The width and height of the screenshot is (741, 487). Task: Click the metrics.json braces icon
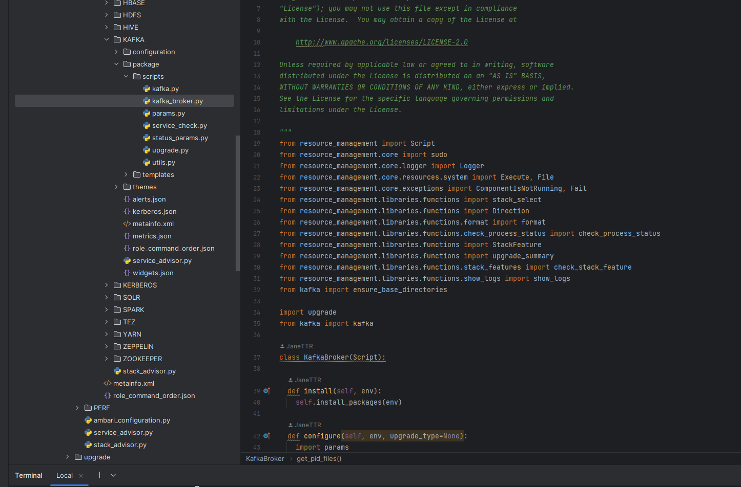(127, 236)
